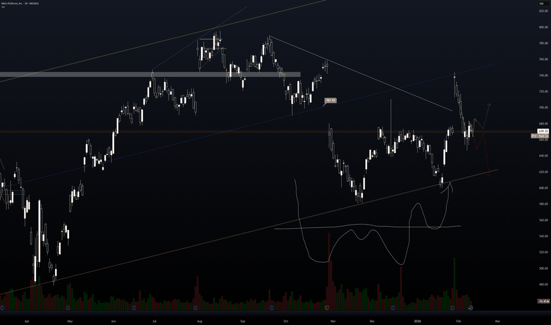This screenshot has height=325, width=551.
Task: Click the Mar label on time axis
Action: (x=497, y=321)
